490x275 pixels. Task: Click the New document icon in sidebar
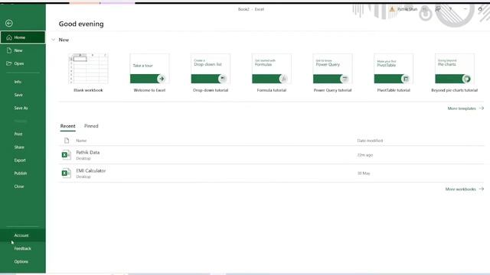(x=9, y=50)
